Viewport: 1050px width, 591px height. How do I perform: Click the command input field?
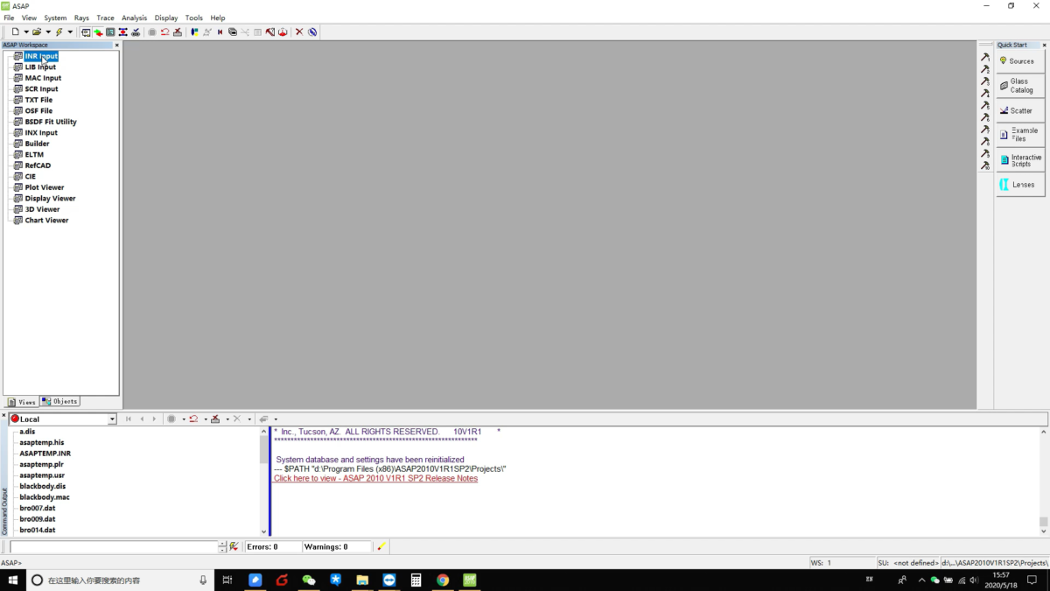click(x=113, y=546)
